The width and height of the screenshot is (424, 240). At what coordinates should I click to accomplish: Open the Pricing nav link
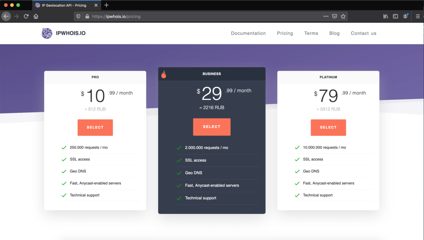(x=285, y=33)
